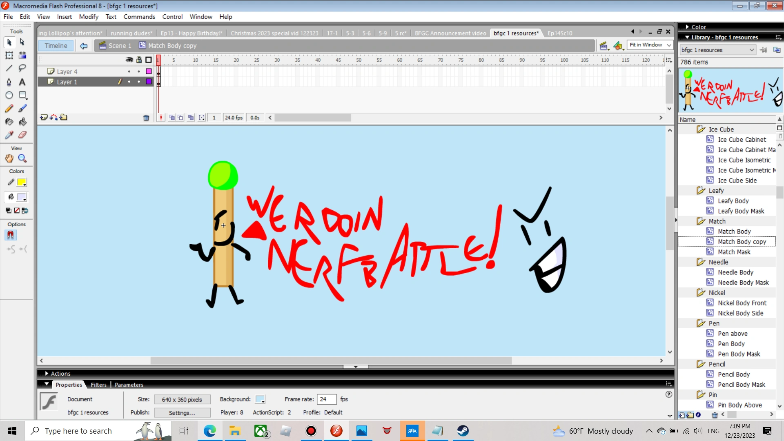Choose the Oval tool
The image size is (784, 441).
9,95
